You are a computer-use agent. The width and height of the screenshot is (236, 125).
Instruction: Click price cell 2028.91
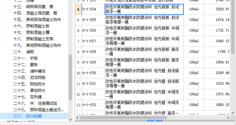(217, 9)
